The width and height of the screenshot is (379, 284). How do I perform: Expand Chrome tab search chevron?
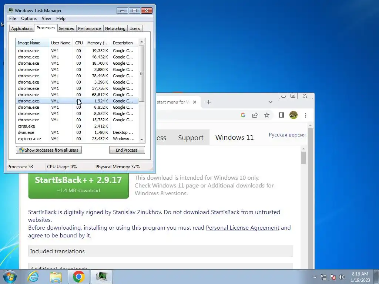(x=271, y=102)
